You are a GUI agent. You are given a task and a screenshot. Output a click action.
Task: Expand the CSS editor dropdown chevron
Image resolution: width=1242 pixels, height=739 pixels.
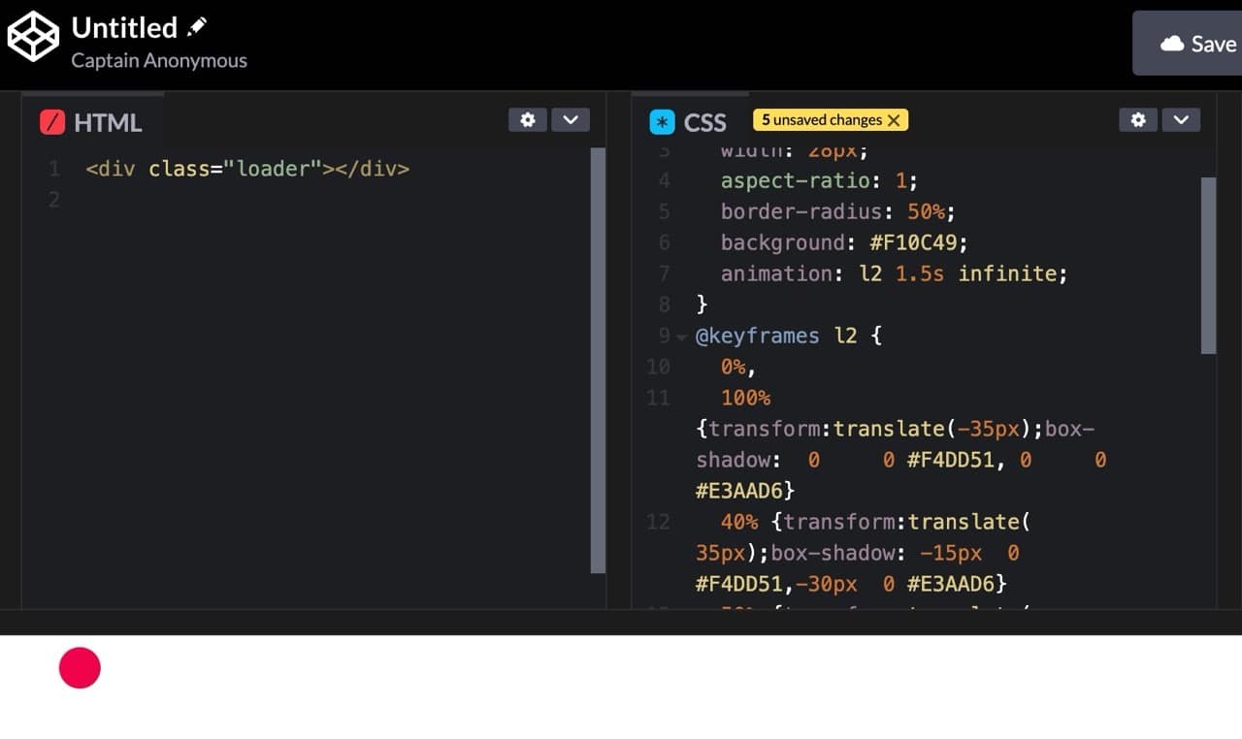coord(1181,120)
